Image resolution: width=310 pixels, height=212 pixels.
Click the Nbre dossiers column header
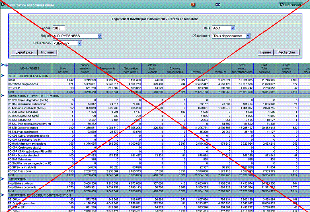(x=63, y=69)
